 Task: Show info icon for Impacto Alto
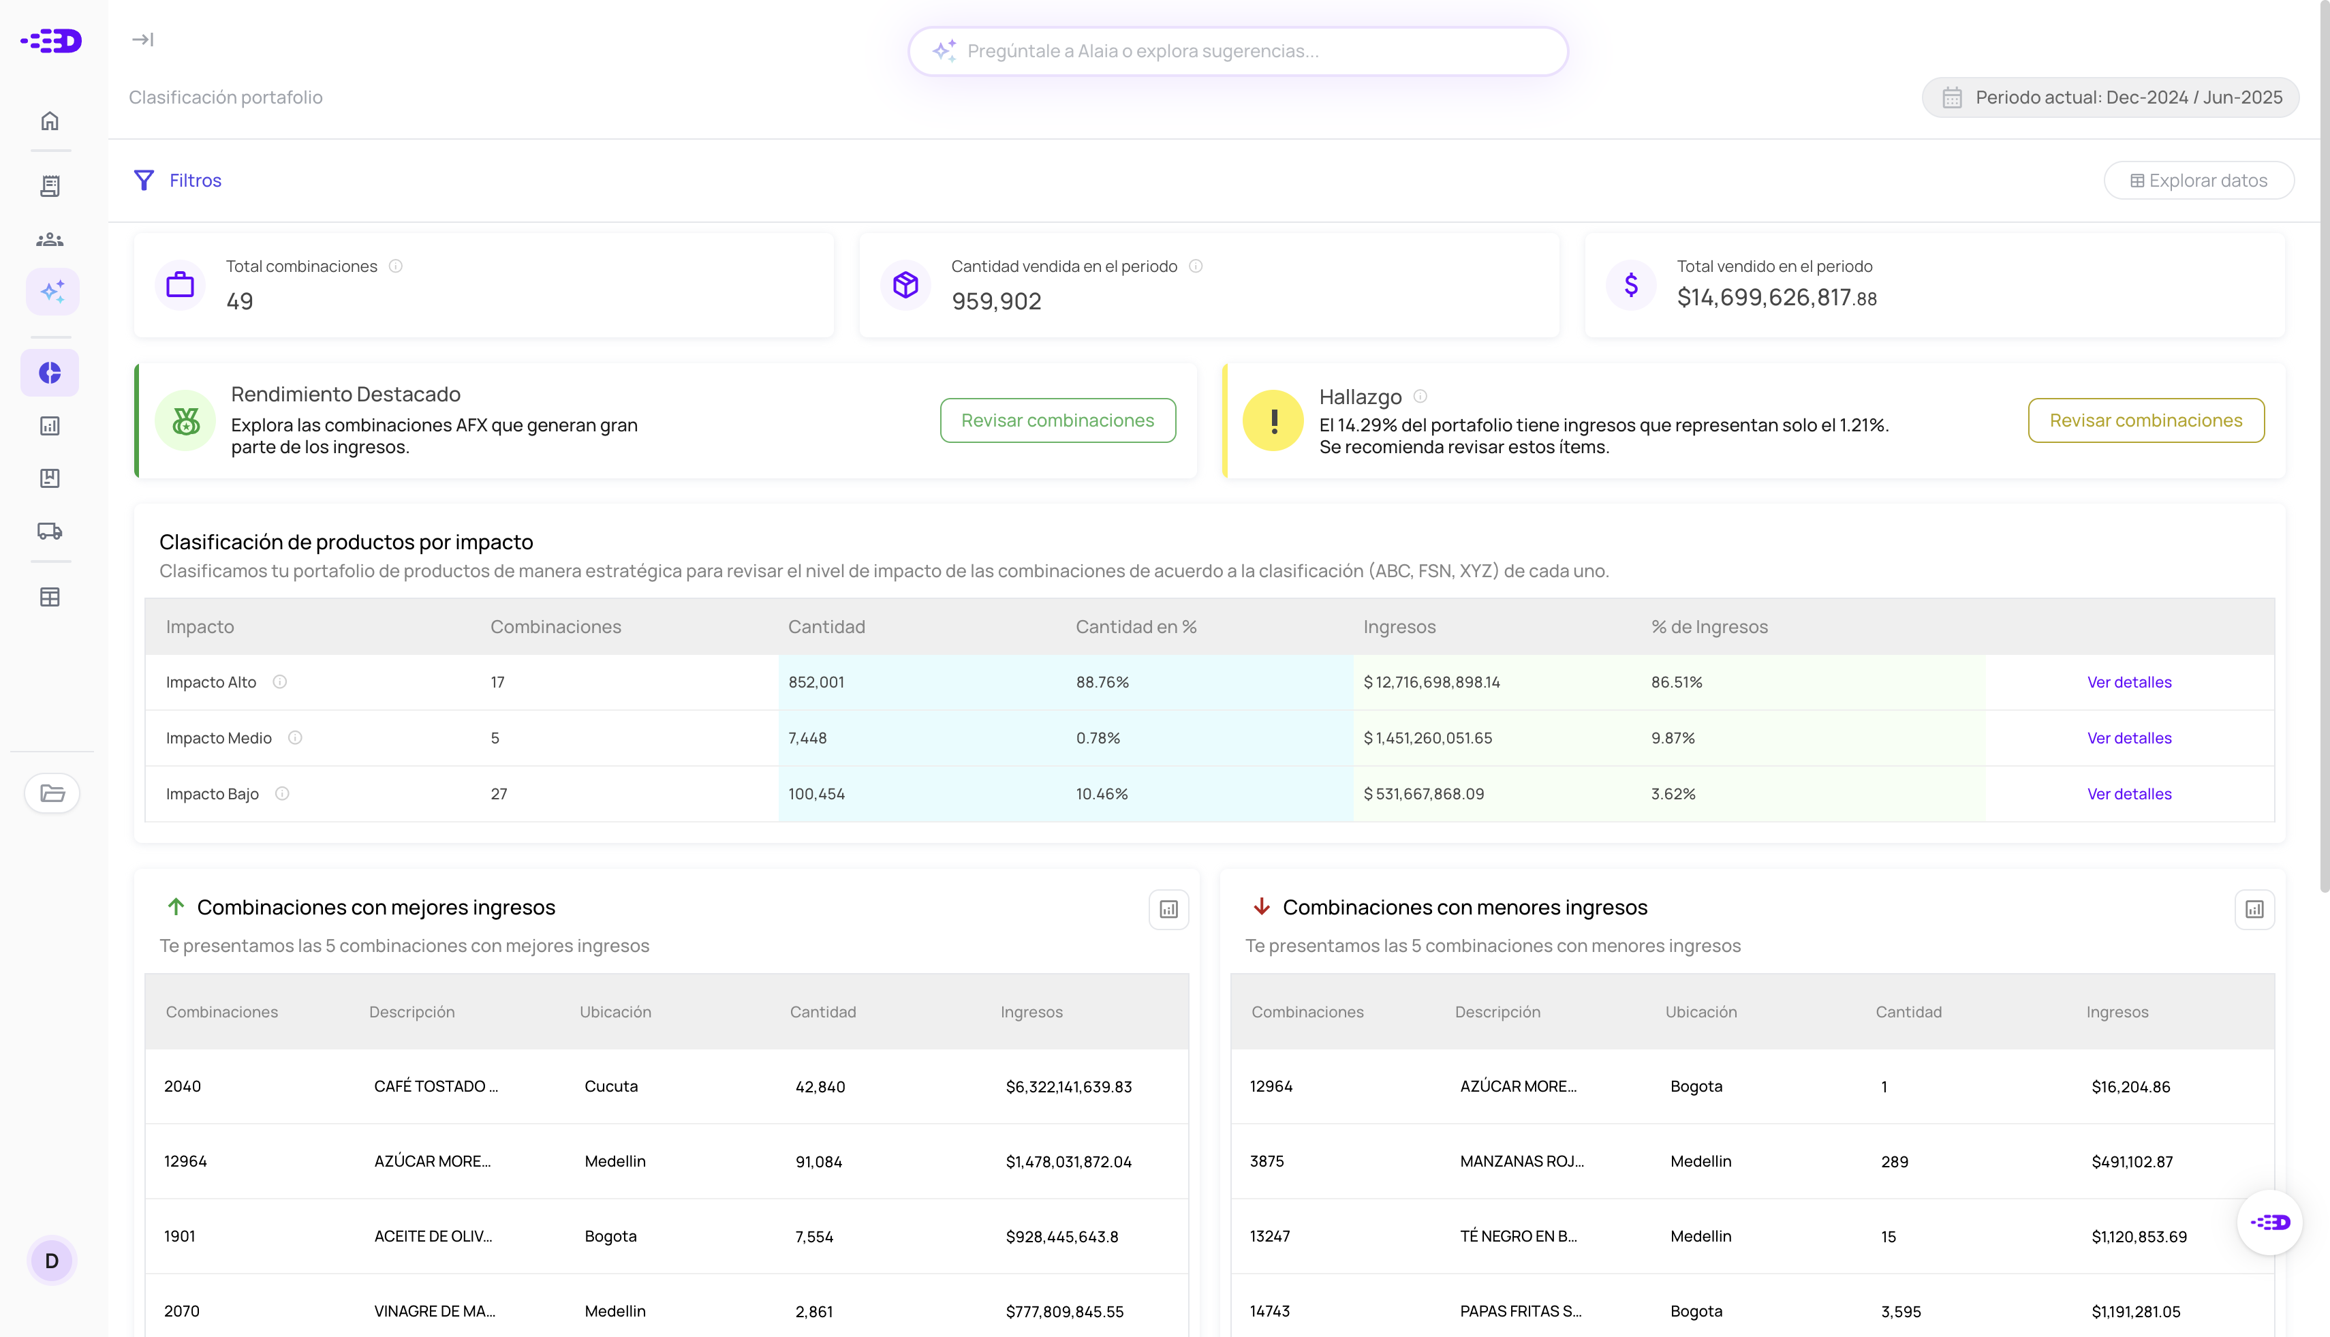(x=280, y=681)
